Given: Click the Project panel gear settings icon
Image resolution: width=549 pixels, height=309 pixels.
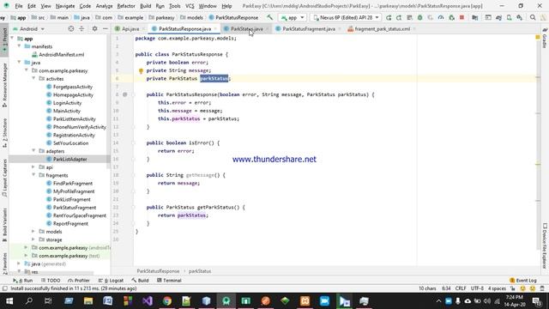Looking at the screenshot, I should 94,28.
